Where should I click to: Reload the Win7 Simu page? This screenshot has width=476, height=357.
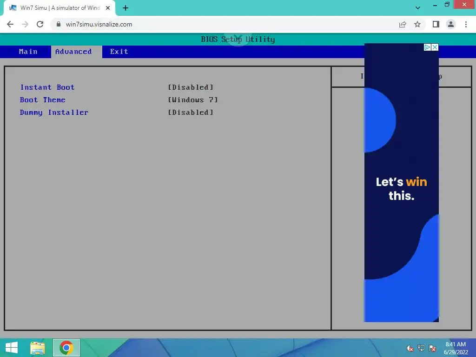pos(40,24)
